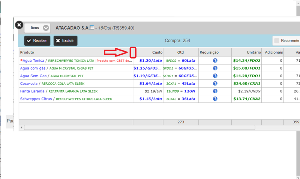Click quantity 12UN in Fanta Laranja row

[x=190, y=91]
